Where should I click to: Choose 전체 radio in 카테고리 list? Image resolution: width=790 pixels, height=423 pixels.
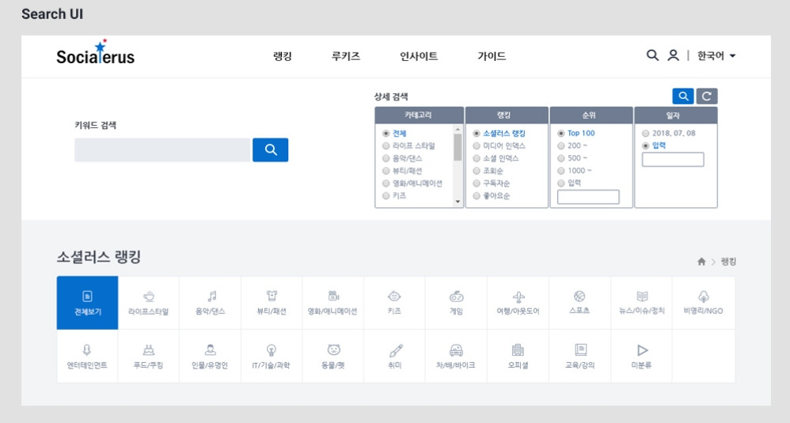click(x=386, y=134)
